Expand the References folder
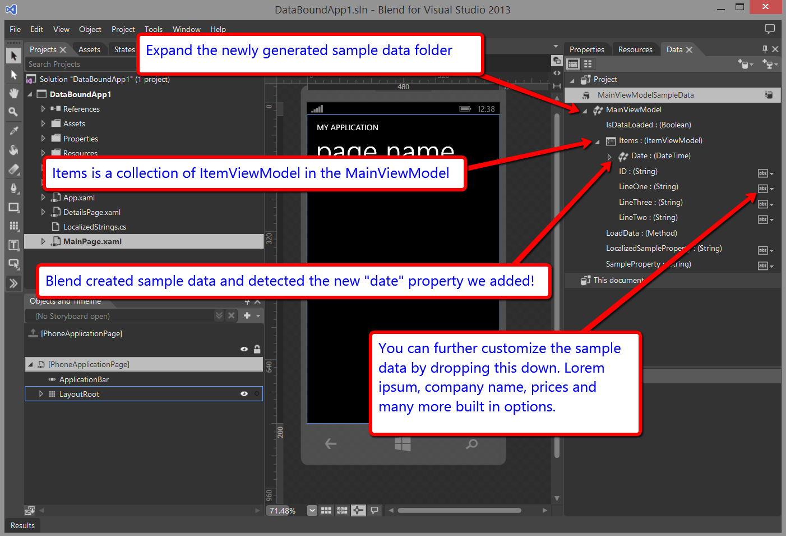786x536 pixels. pos(43,109)
